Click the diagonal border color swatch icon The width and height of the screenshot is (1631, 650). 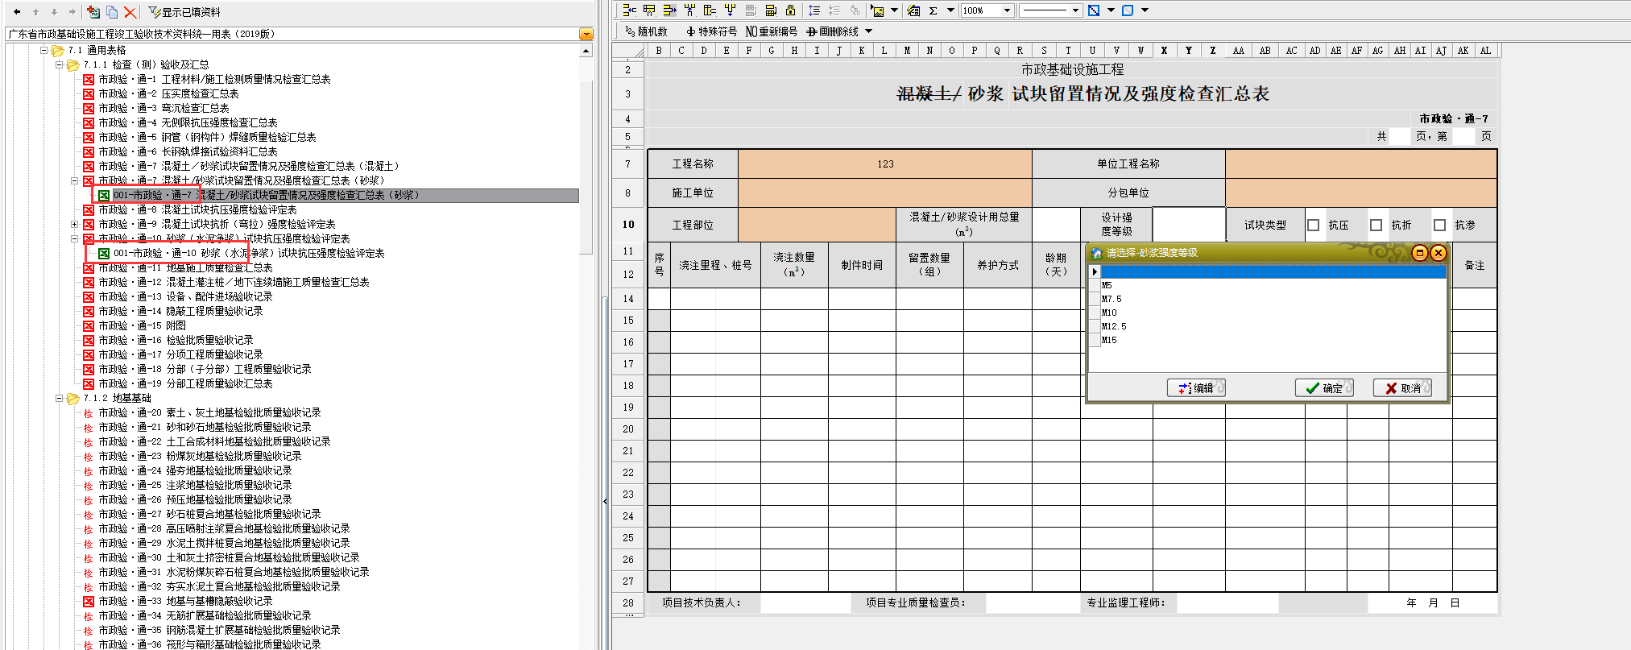1094,10
